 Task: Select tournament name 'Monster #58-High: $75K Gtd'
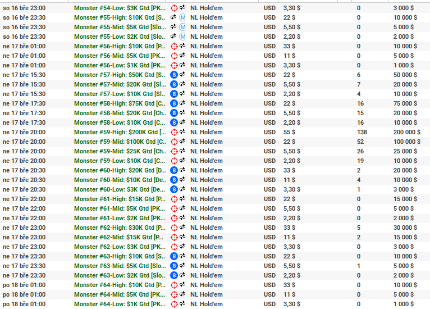tap(120, 104)
